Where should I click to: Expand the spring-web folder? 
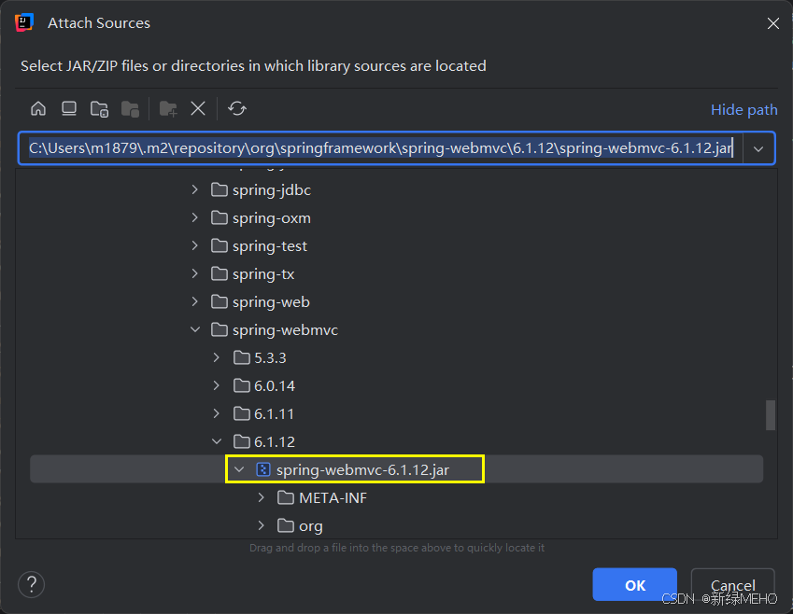[195, 301]
